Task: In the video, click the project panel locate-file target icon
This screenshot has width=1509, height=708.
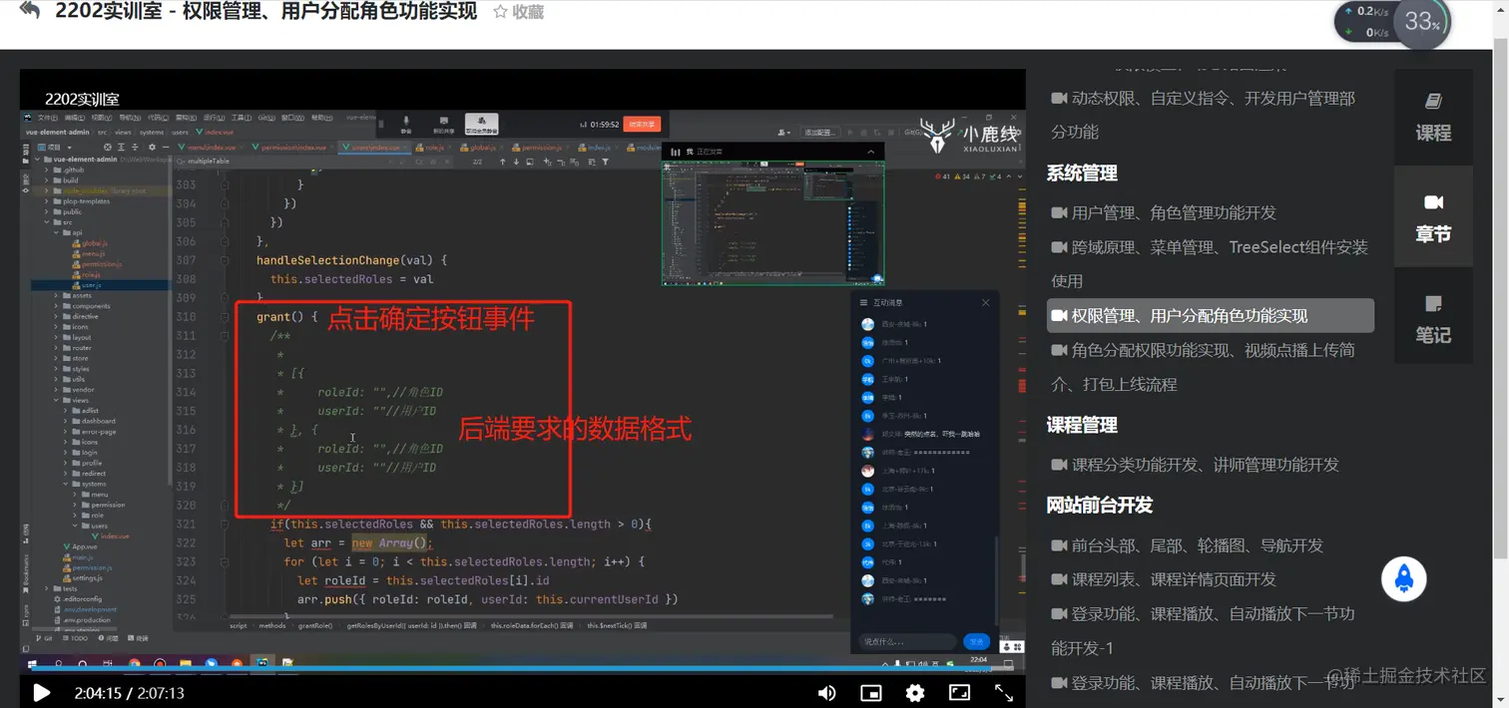Action: point(108,148)
